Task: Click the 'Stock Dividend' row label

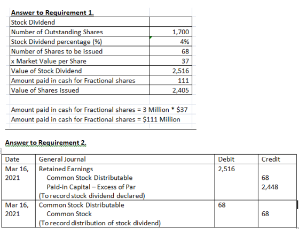Action: tap(33, 22)
